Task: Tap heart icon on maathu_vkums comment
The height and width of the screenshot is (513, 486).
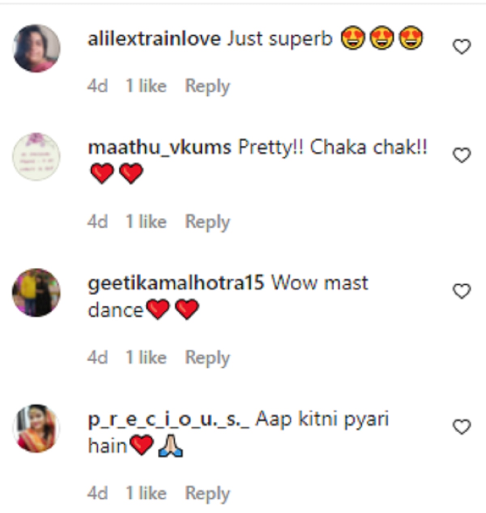Action: coord(461,155)
